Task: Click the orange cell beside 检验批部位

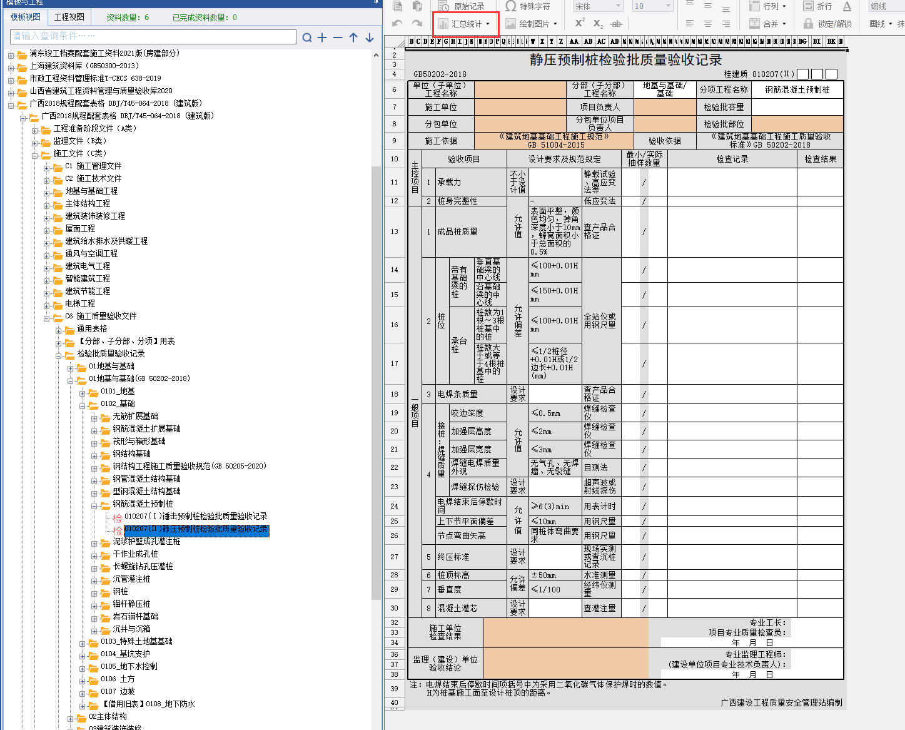Action: pos(797,124)
